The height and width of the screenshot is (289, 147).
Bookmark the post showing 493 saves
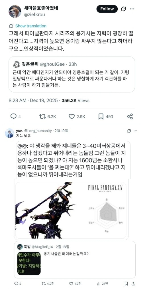tap(106, 117)
